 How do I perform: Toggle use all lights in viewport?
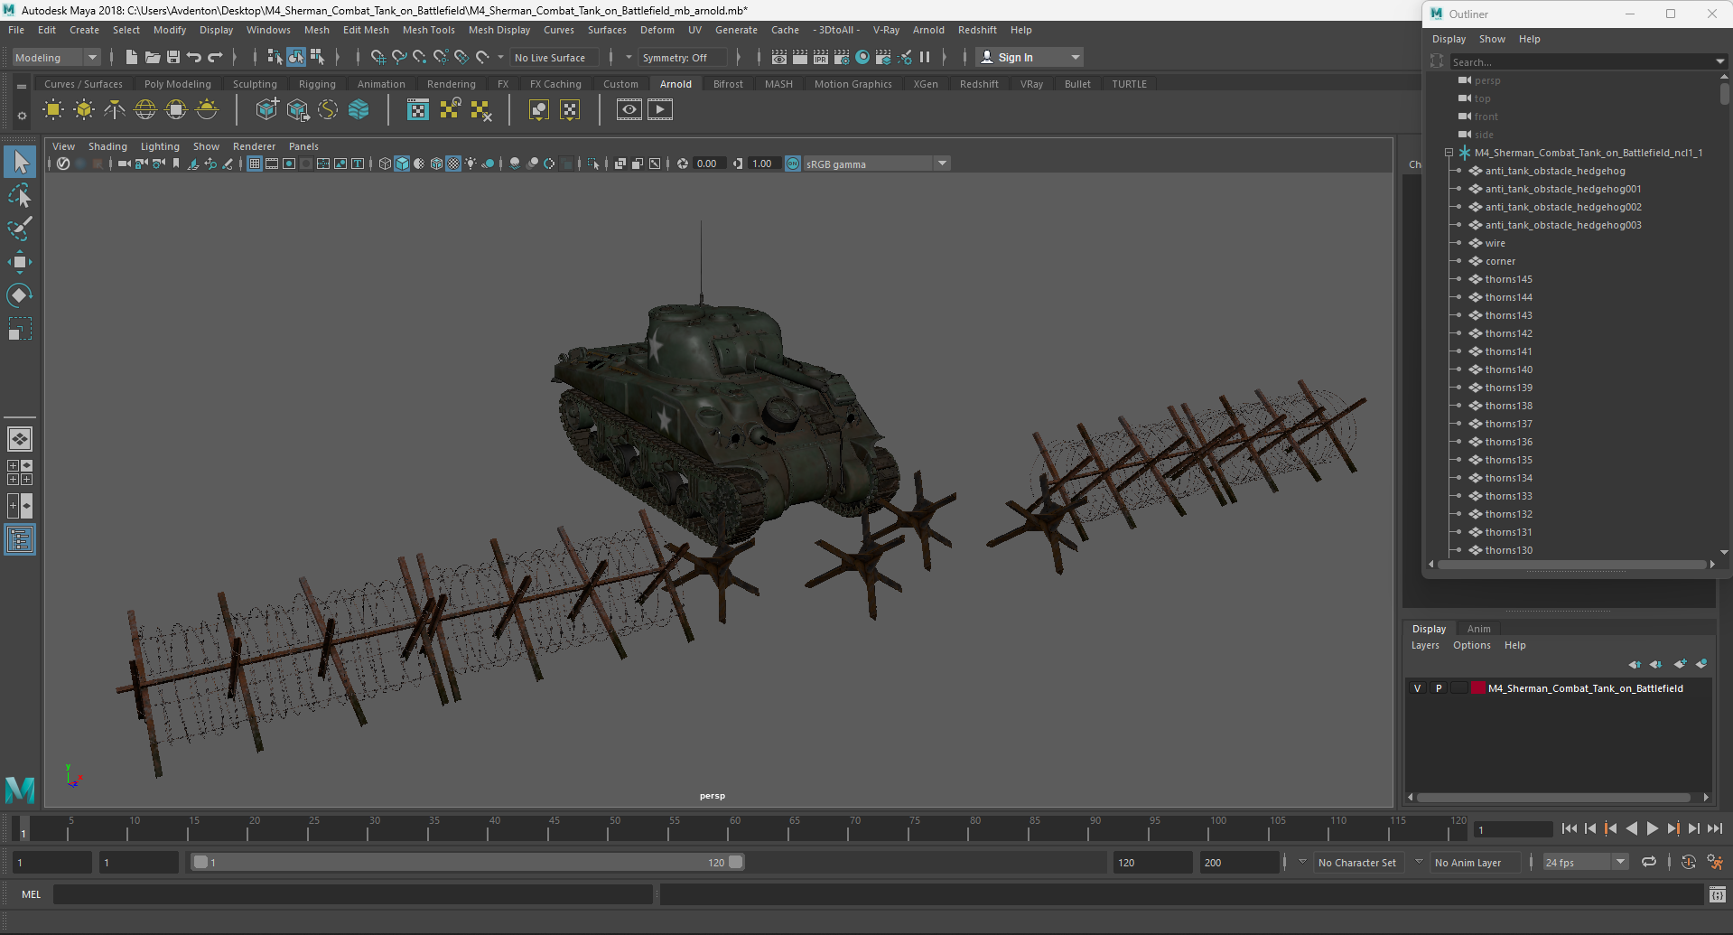471,164
